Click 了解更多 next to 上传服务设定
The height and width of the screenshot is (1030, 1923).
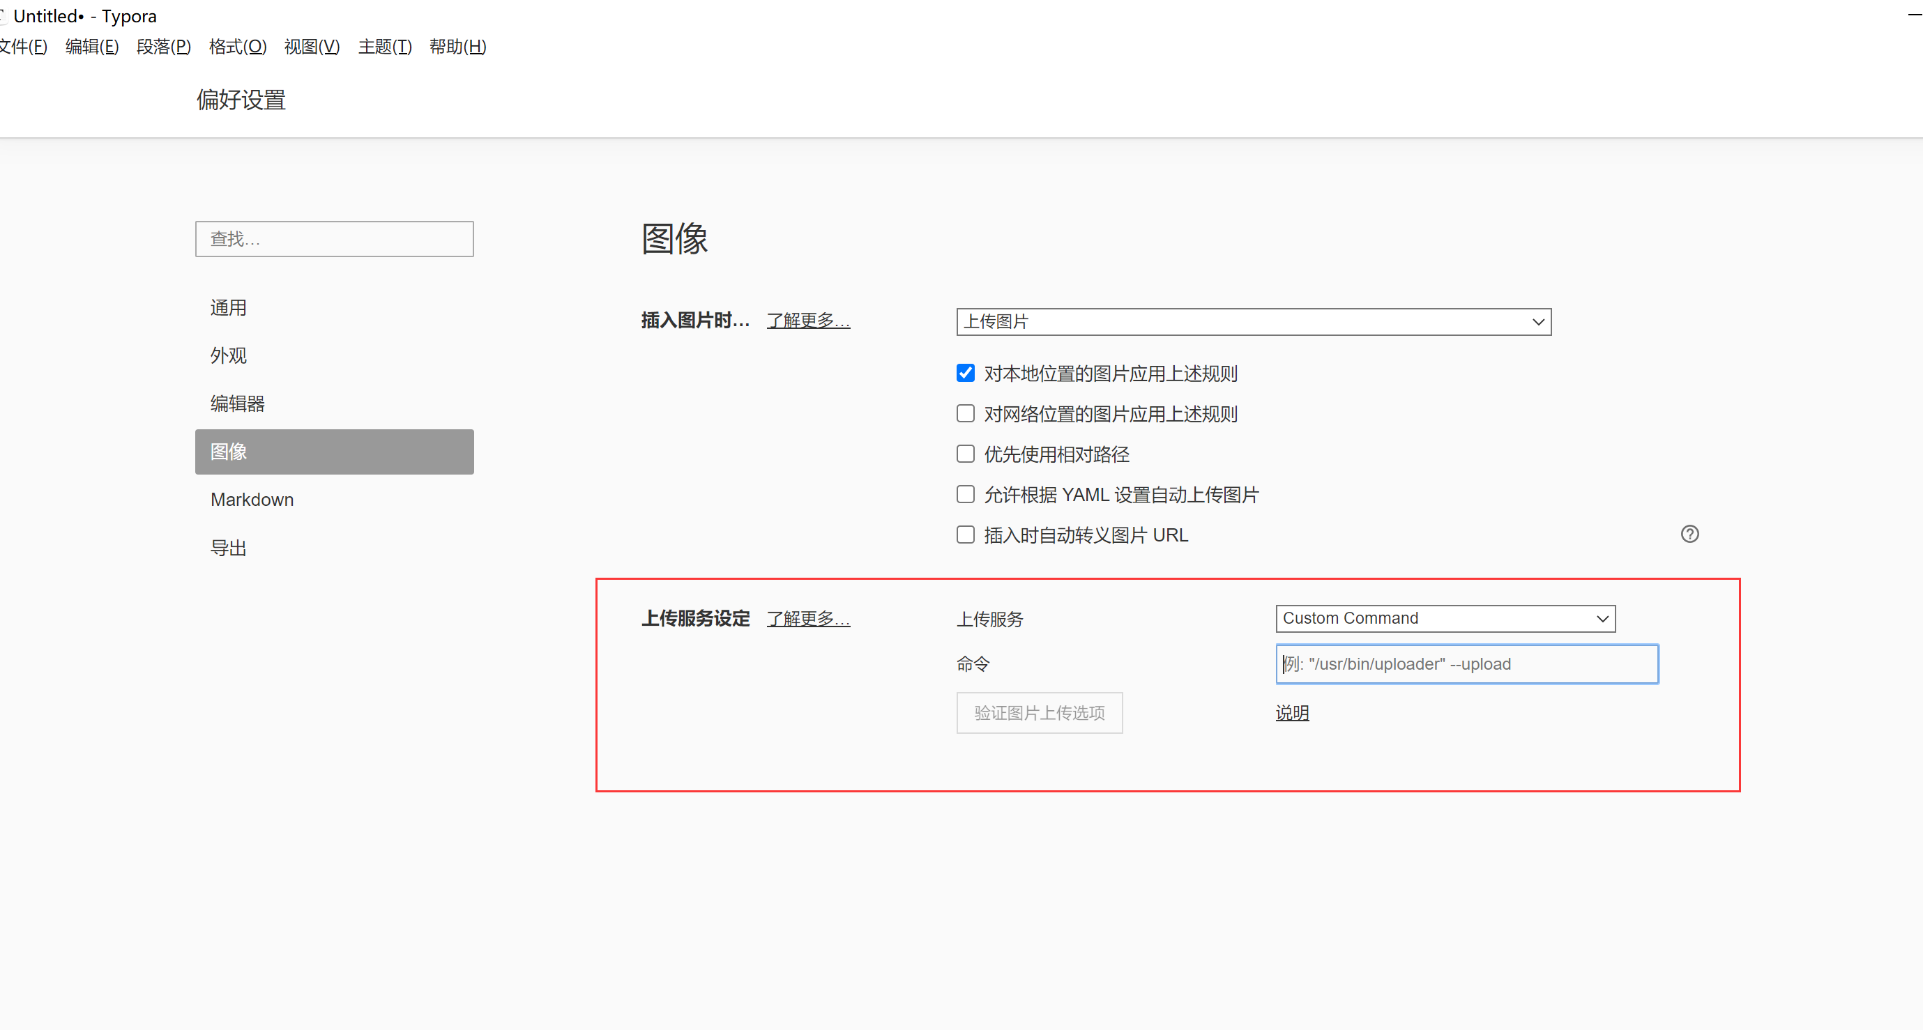809,618
